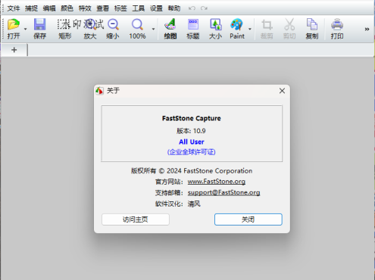This screenshot has height=280, width=375.
Task: Click the 版本: 10.9 text
Action: pos(191,131)
